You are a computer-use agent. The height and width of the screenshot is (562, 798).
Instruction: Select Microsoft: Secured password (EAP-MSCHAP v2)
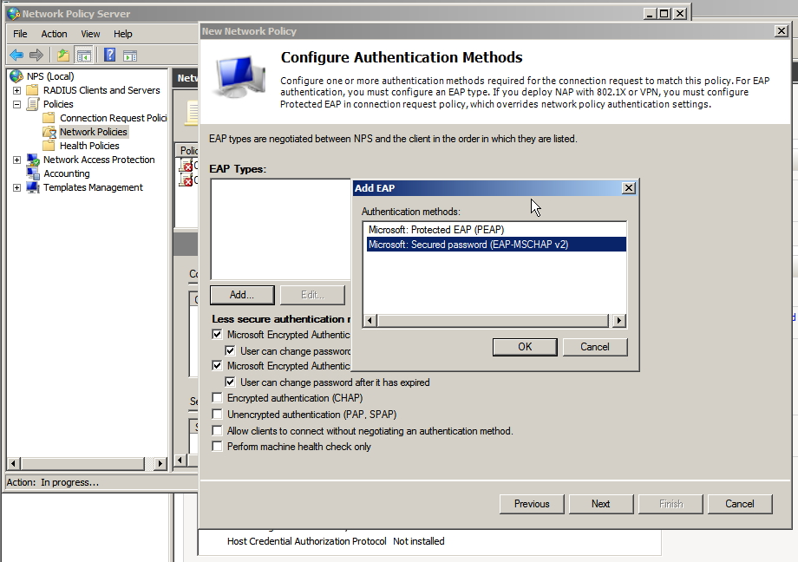496,245
